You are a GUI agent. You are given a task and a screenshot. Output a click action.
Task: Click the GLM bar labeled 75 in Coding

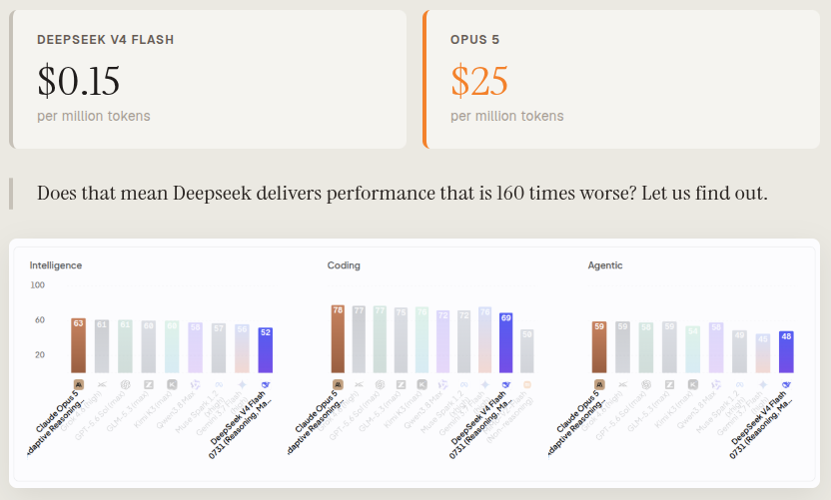pyautogui.click(x=401, y=340)
